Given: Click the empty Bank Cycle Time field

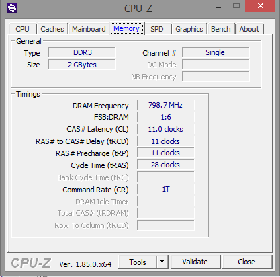Looking at the screenshot, I should pos(166,177).
